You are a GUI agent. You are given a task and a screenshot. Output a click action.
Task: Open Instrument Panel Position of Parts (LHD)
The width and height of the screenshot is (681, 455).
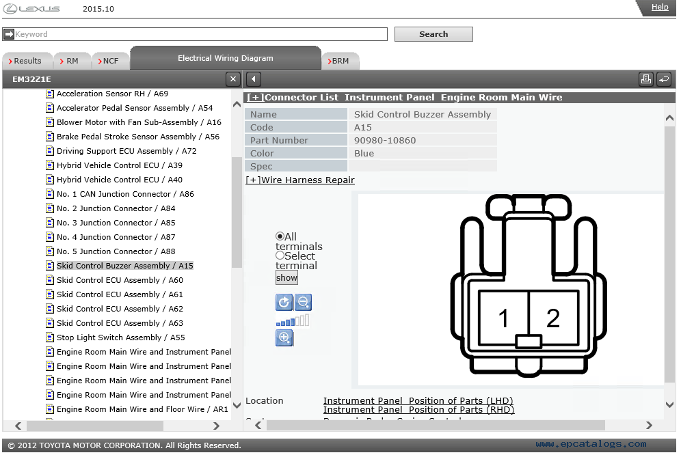tap(418, 401)
